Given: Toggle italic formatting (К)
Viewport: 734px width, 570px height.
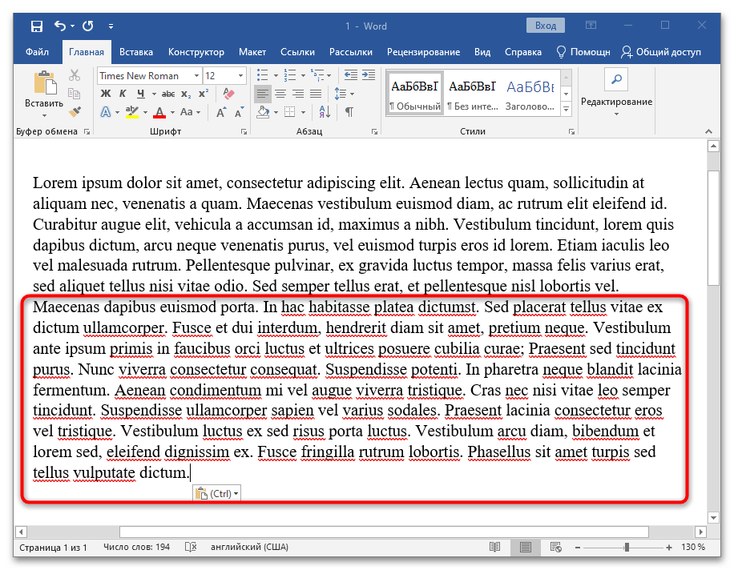Looking at the screenshot, I should pos(122,94).
